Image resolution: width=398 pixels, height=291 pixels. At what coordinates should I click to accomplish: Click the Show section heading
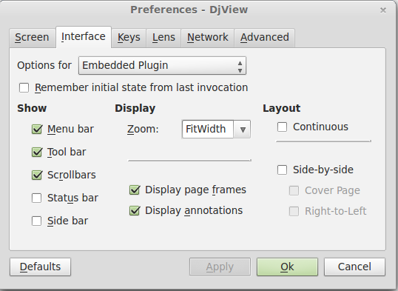32,108
